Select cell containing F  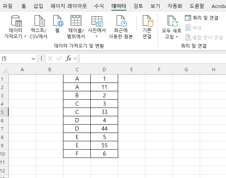tap(77, 154)
